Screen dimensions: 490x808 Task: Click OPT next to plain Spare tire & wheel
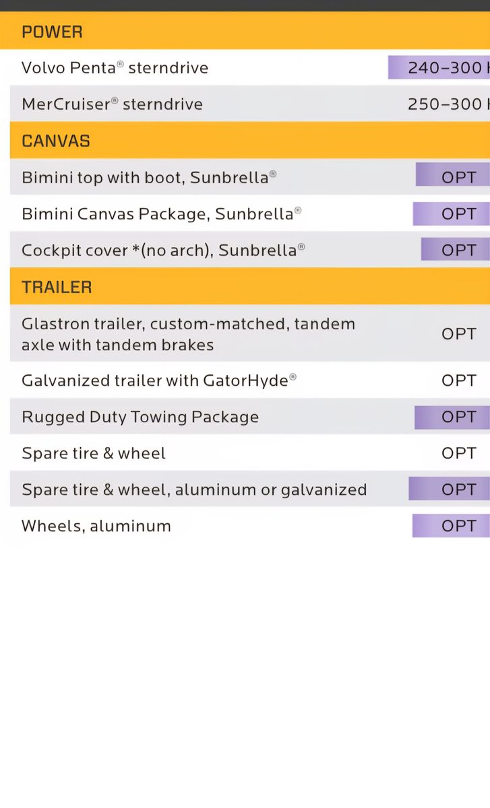(x=458, y=453)
